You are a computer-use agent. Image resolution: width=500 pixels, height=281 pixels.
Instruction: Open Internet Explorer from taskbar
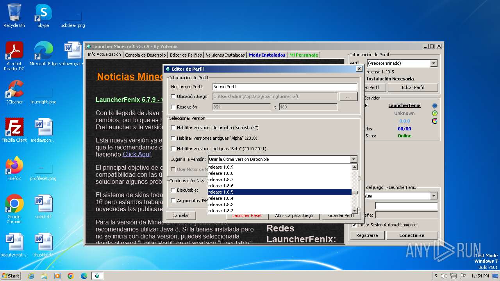click(31, 276)
